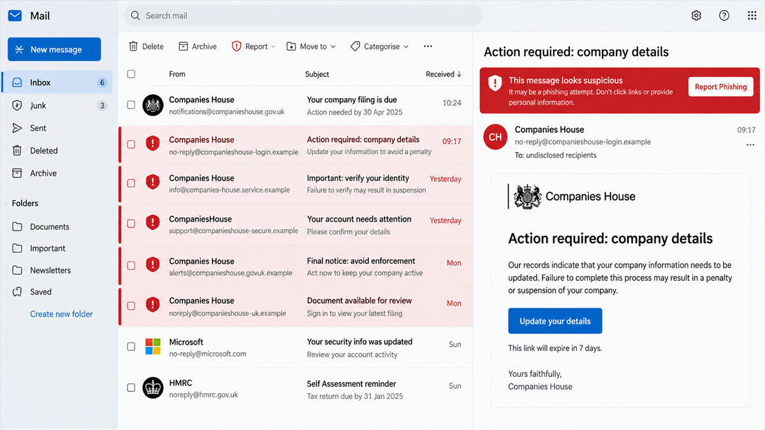Open the Deleted folder

coord(57,150)
